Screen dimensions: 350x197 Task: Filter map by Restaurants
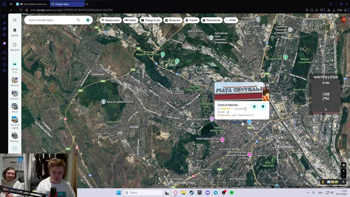click(x=110, y=20)
